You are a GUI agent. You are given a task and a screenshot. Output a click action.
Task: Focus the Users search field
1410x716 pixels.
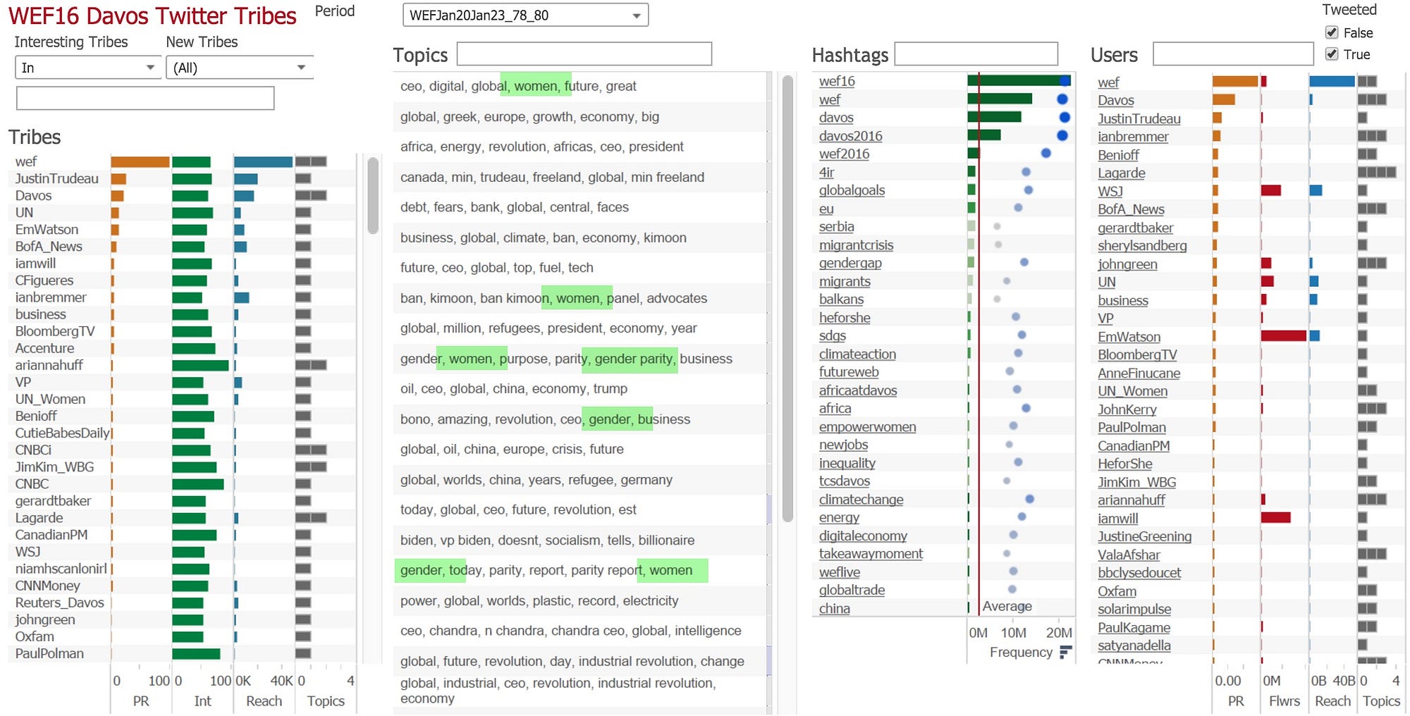pyautogui.click(x=1233, y=54)
